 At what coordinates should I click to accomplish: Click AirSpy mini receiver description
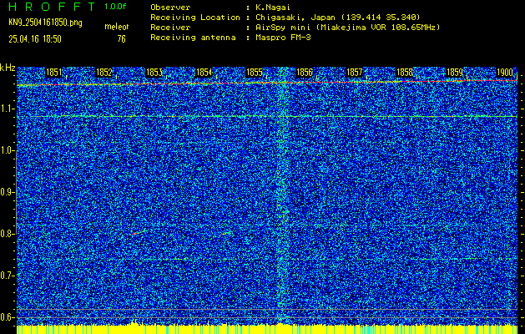point(347,28)
